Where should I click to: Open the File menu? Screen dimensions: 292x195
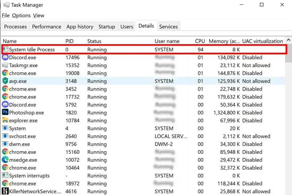5,15
